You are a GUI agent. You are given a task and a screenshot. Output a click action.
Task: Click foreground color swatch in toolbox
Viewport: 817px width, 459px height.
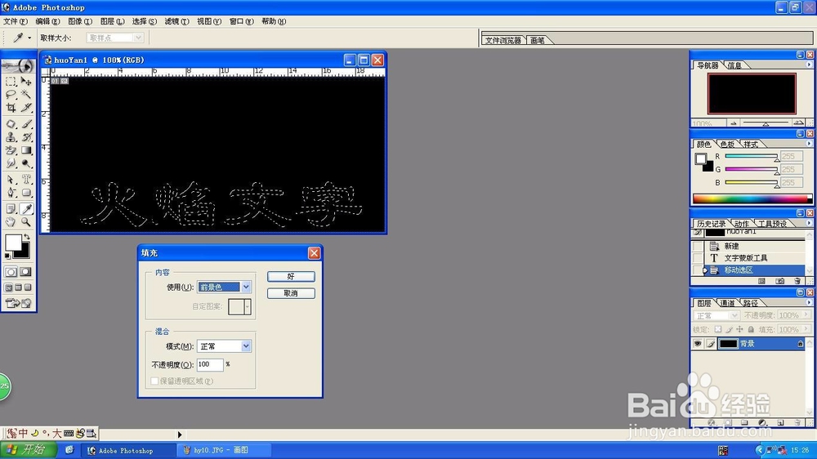click(x=13, y=243)
